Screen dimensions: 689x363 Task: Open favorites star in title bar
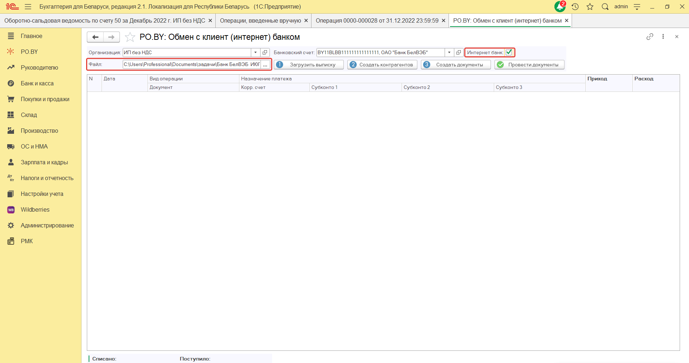[590, 7]
